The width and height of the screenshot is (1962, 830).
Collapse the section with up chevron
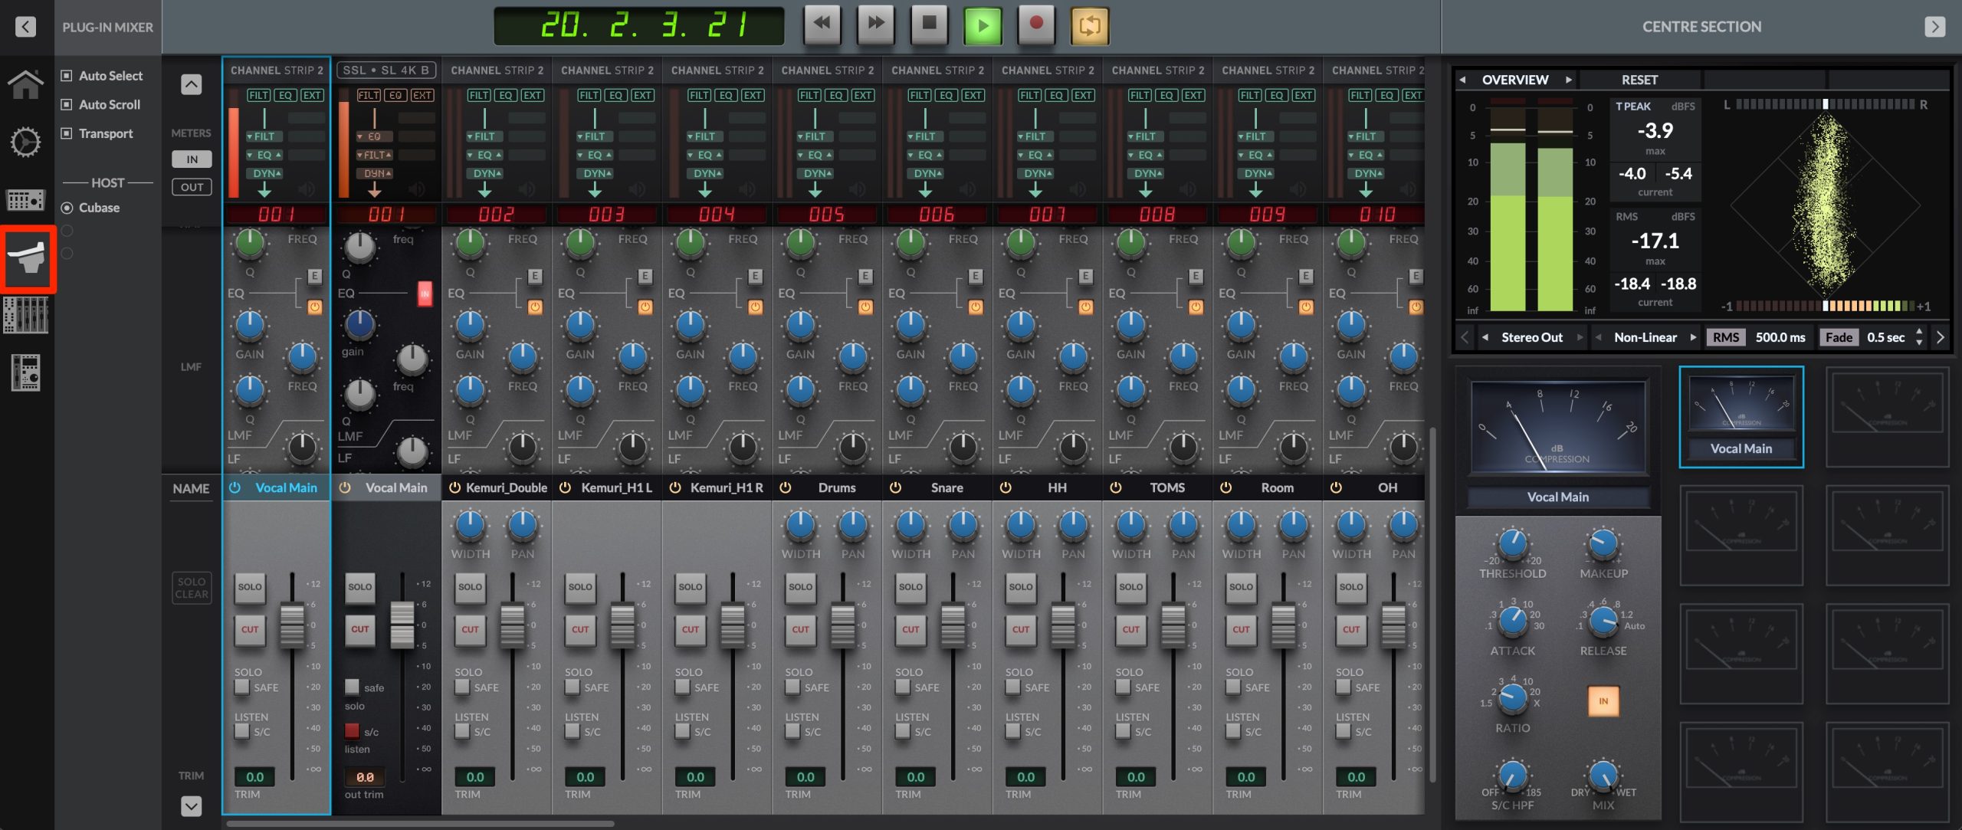point(191,84)
